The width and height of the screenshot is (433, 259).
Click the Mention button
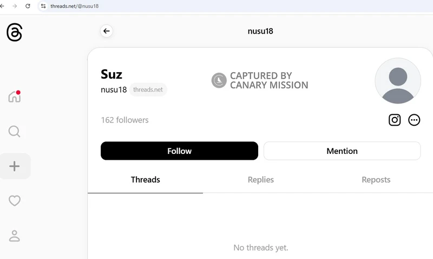(342, 151)
